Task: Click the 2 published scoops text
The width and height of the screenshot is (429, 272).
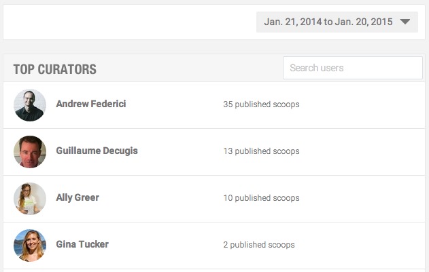Action: coord(259,245)
